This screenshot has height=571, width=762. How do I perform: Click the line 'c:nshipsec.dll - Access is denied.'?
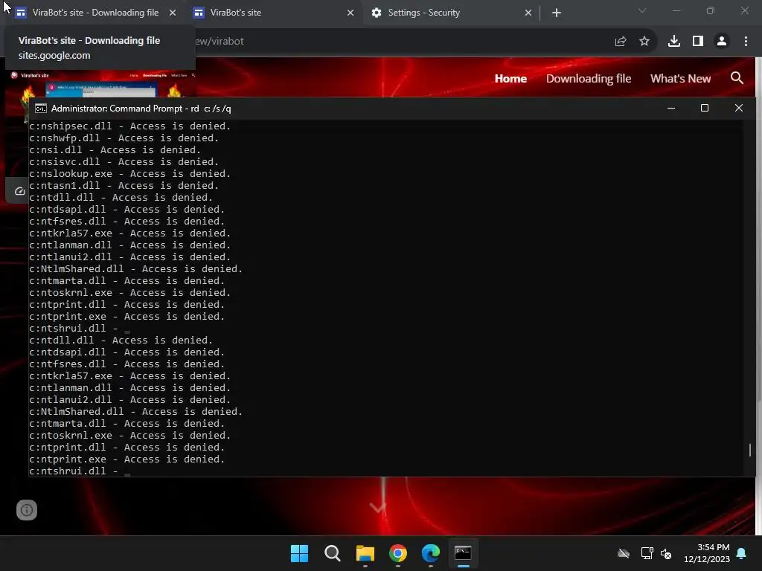(129, 126)
